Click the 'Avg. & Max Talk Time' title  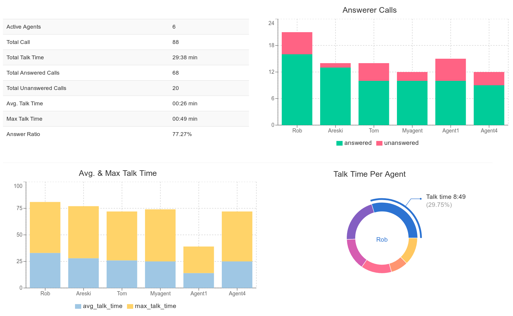click(118, 173)
